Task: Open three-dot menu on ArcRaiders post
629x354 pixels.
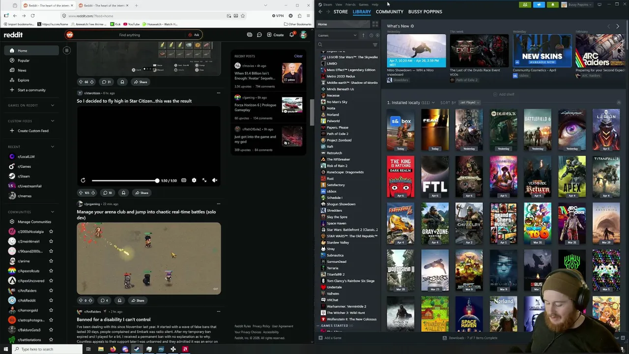Action: pos(219,311)
